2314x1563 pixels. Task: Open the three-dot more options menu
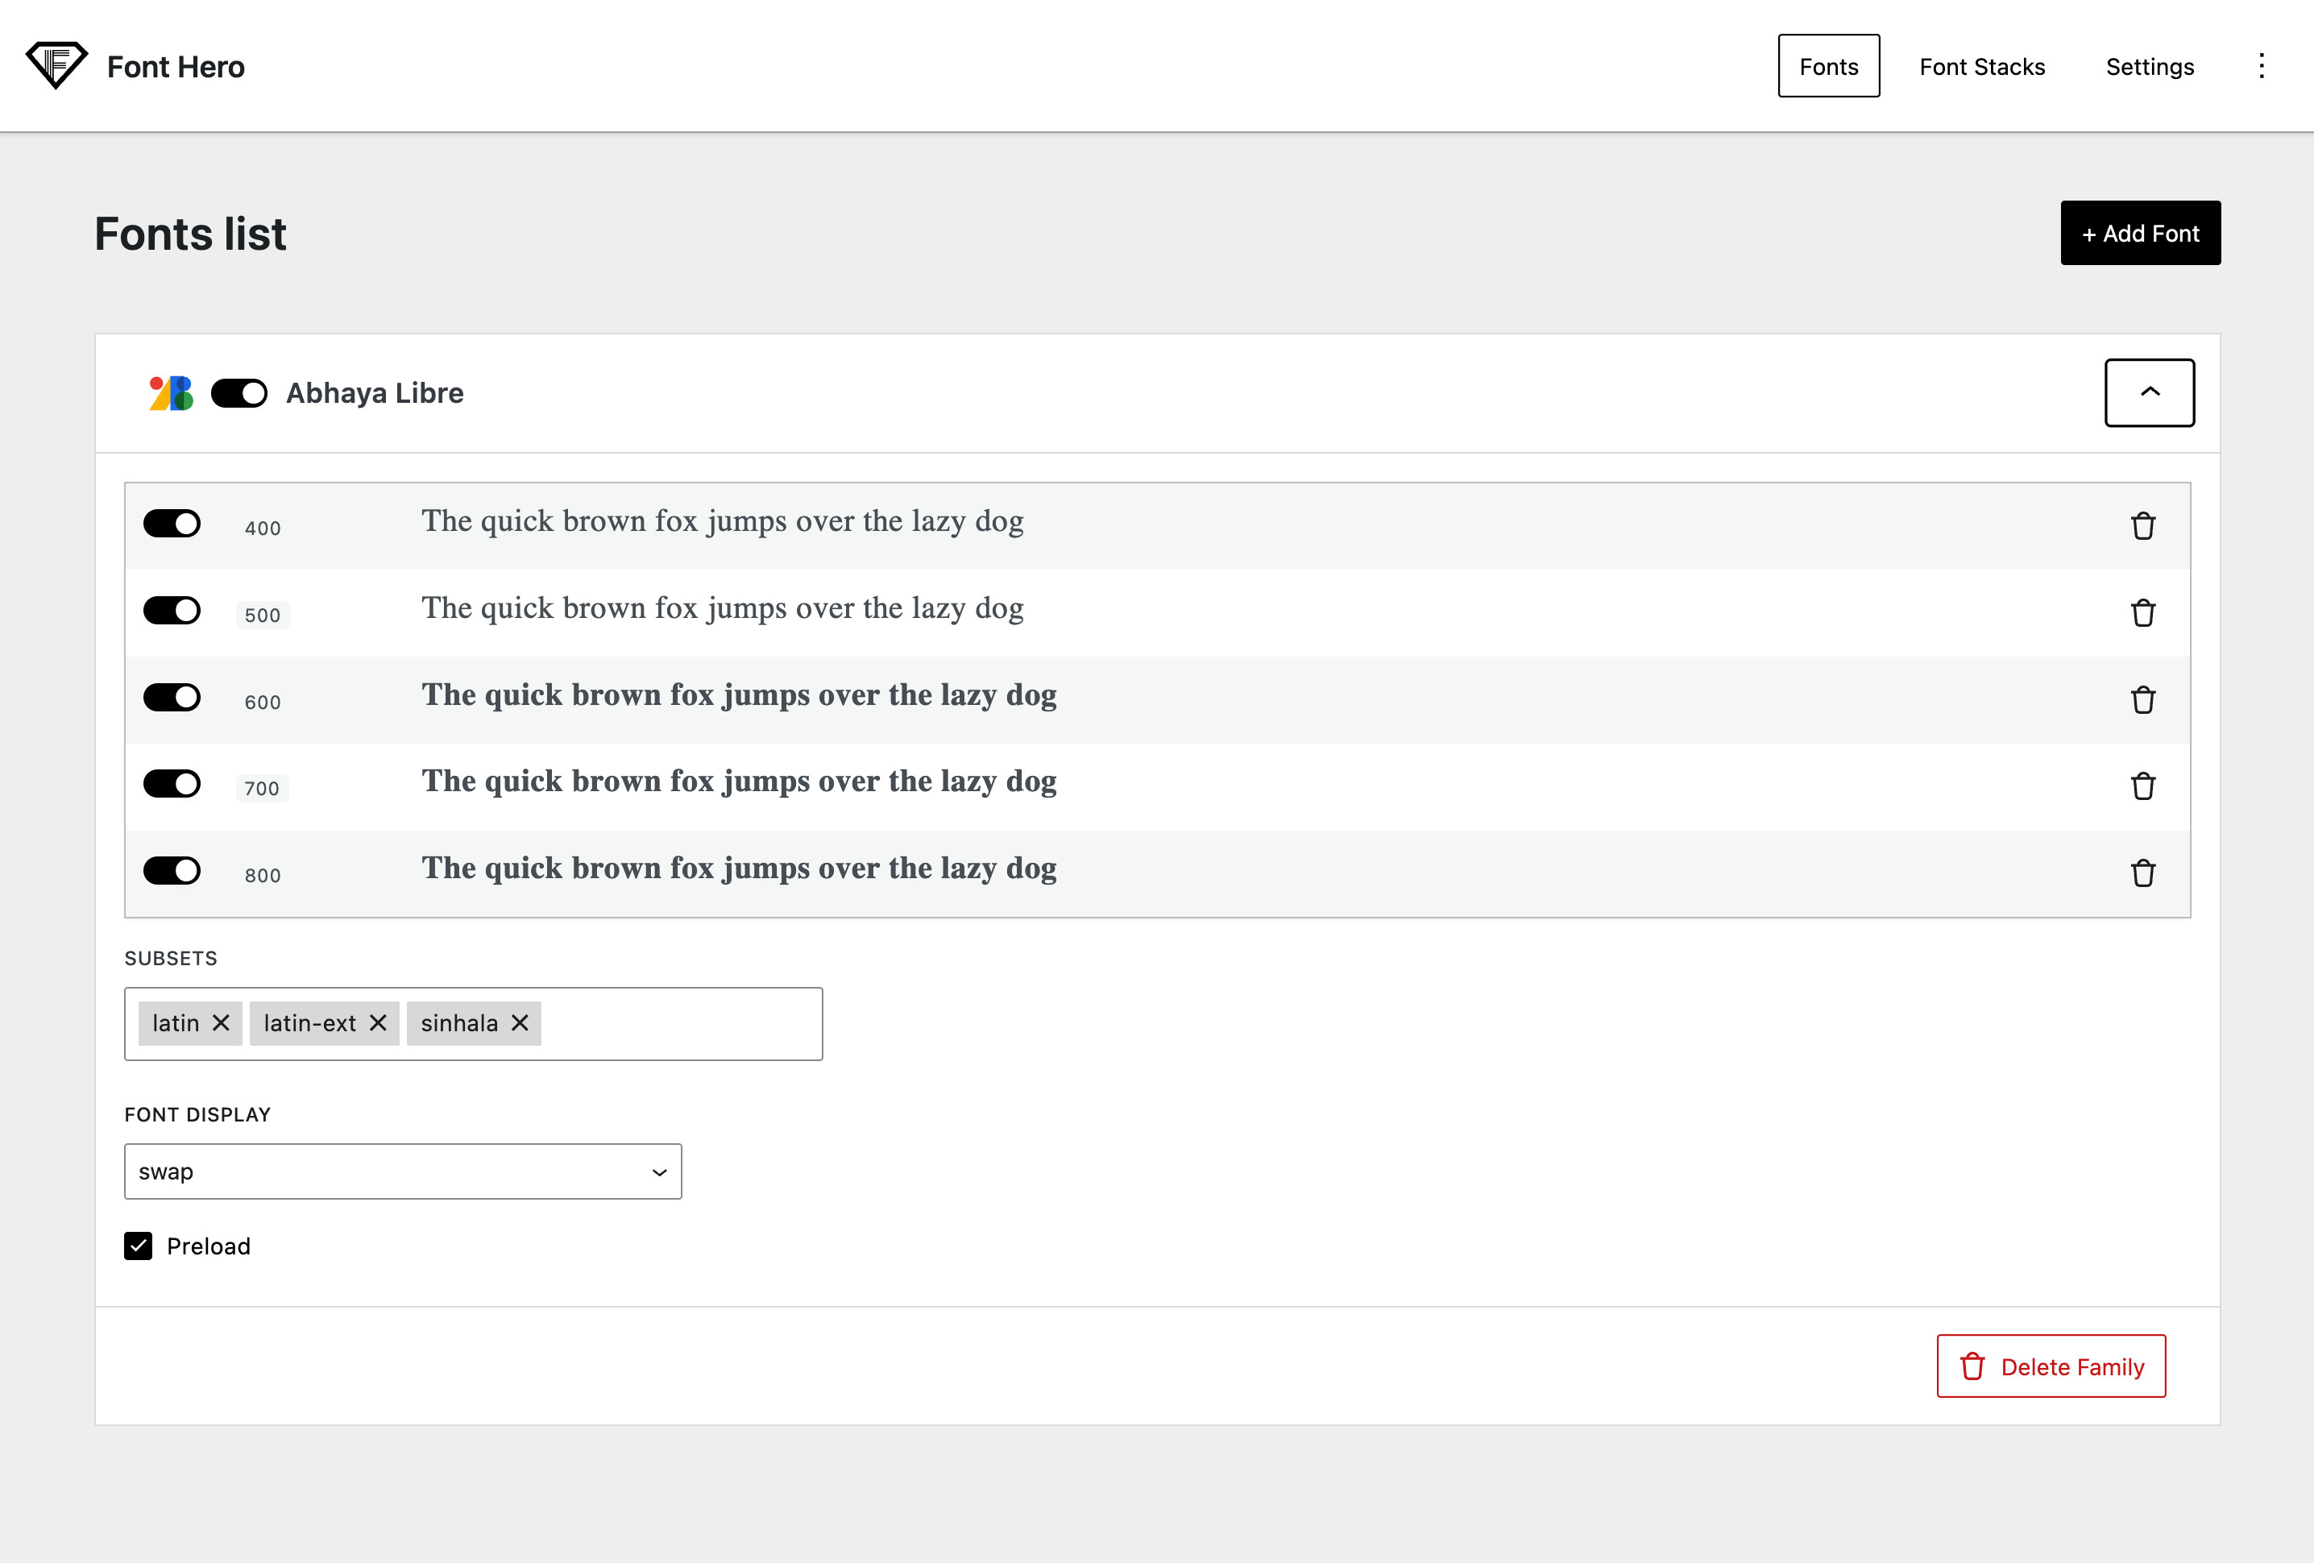[2262, 66]
